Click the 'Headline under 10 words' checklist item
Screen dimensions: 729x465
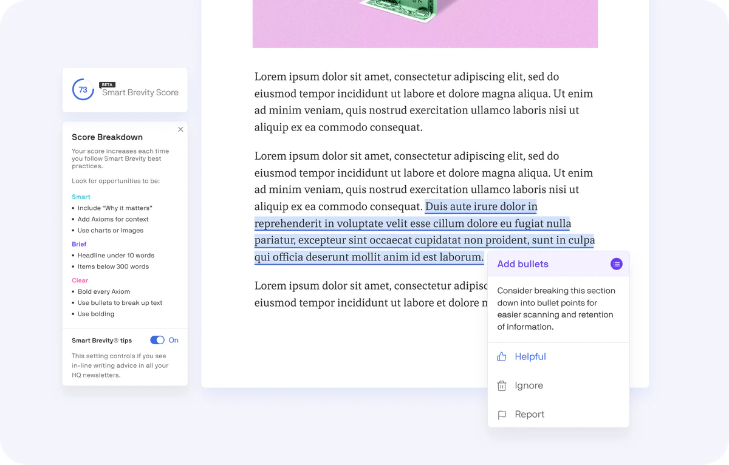point(116,255)
